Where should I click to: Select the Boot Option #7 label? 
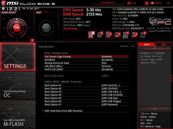coord(53,104)
